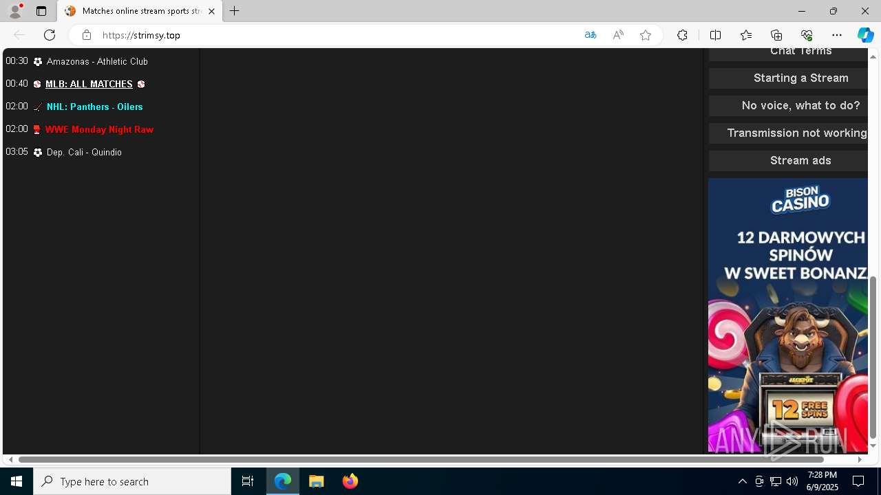Open Starting a Stream help
This screenshot has height=495, width=881.
(x=788, y=78)
